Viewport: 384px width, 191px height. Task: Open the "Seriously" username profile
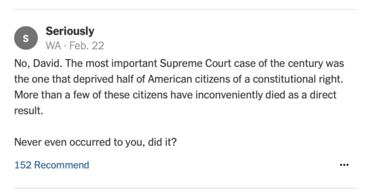70,32
